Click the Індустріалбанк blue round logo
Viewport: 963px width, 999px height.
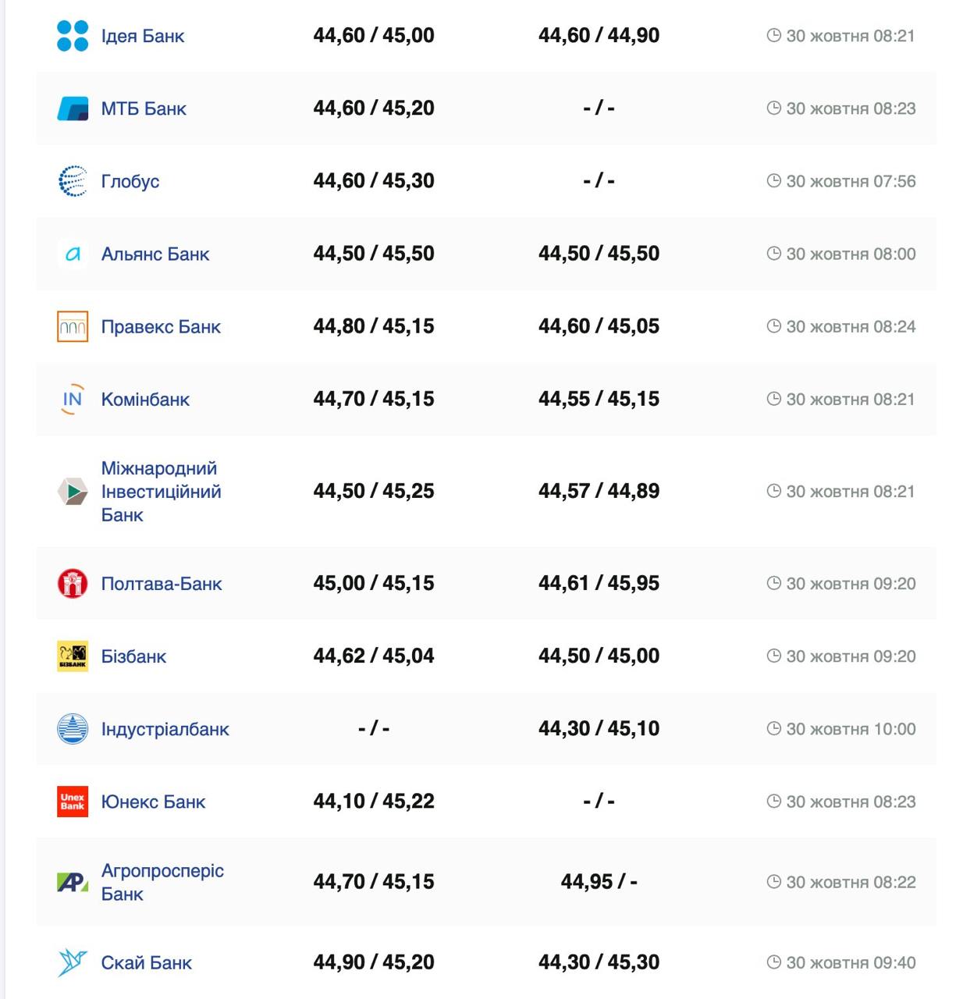point(73,729)
